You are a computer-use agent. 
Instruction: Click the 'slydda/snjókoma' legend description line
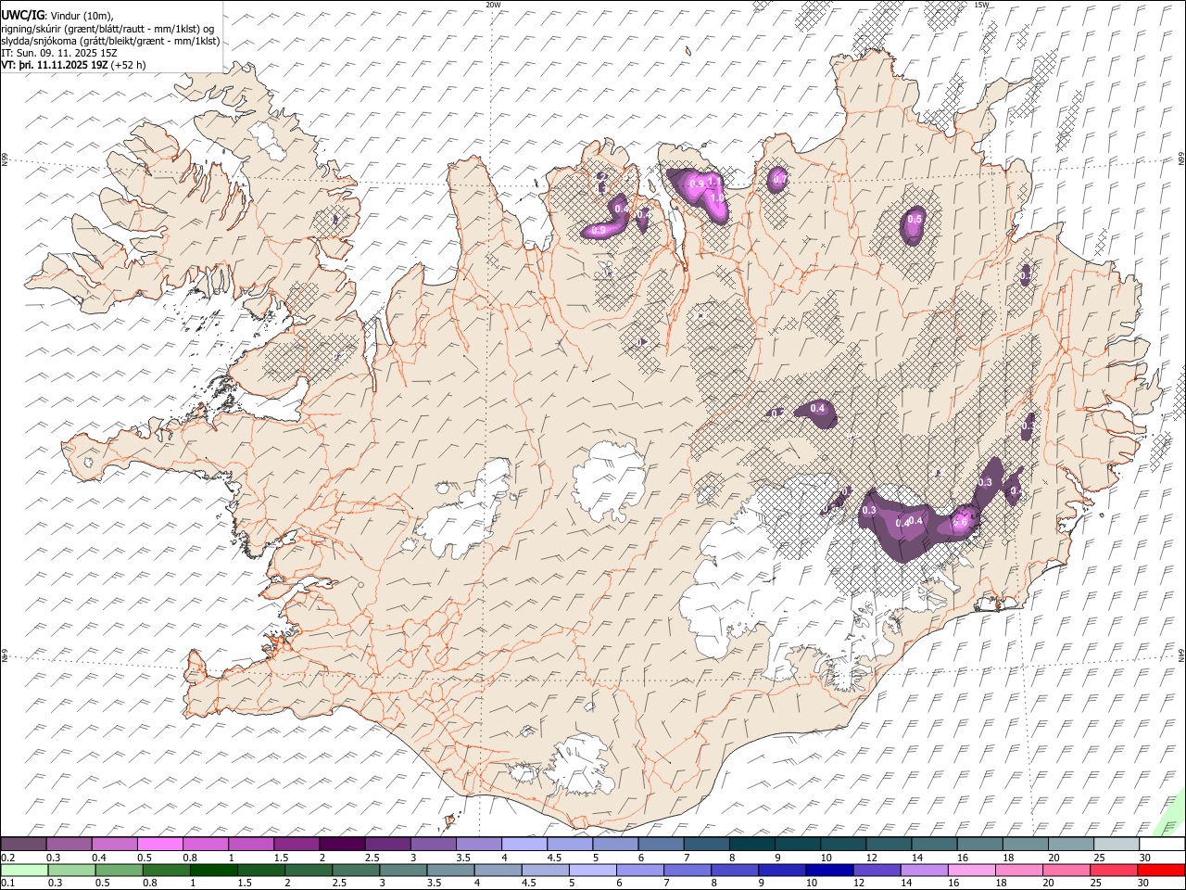[x=110, y=41]
